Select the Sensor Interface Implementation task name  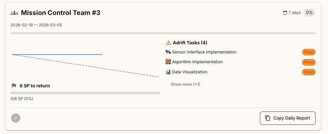(204, 52)
